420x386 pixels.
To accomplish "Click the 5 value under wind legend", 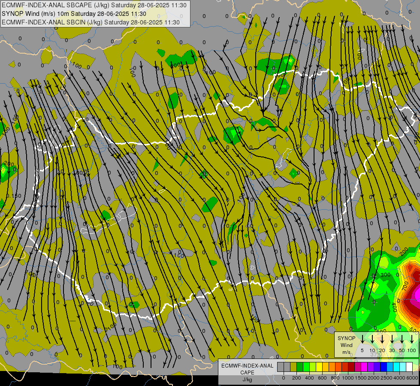I will [x=362, y=350].
